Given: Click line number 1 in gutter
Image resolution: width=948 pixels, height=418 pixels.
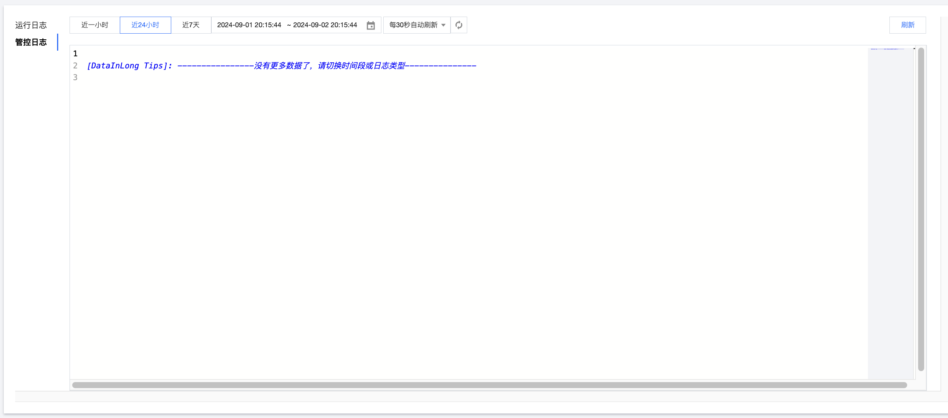Looking at the screenshot, I should [x=75, y=54].
